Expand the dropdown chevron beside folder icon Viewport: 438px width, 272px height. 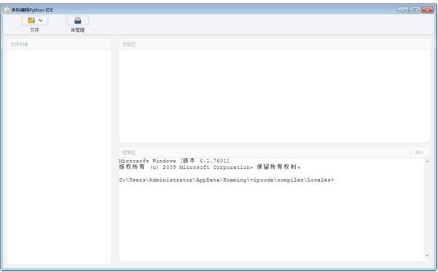[x=41, y=20]
